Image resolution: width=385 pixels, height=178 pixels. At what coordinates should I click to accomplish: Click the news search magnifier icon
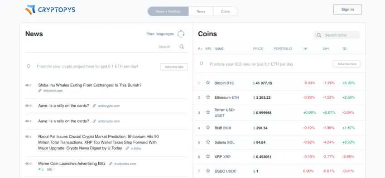pos(182,47)
